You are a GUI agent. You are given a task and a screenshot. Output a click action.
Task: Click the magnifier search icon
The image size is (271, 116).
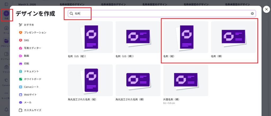(71, 13)
